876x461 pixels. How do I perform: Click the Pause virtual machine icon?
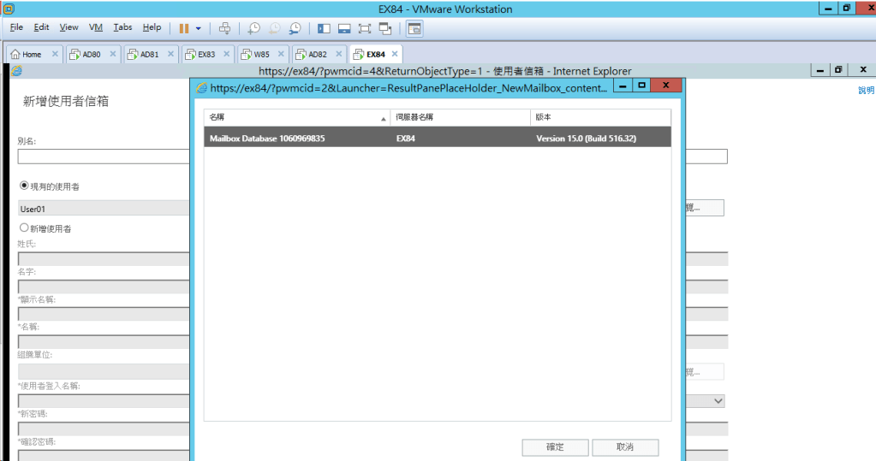(183, 28)
